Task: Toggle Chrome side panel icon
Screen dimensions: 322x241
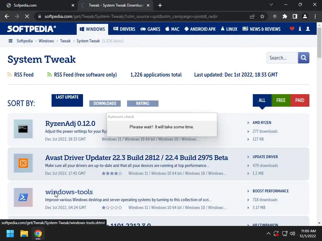Action: point(295,16)
